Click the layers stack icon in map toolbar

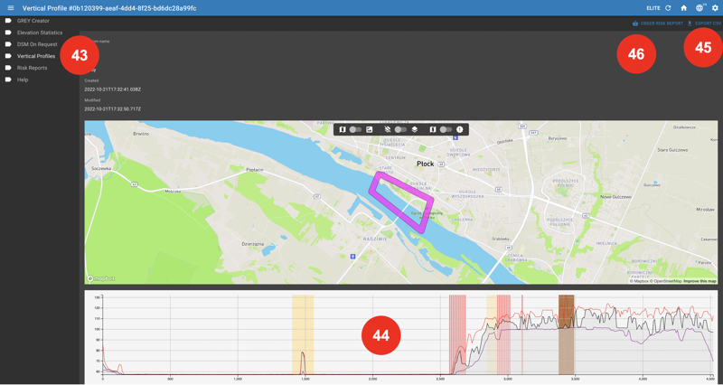pos(414,130)
